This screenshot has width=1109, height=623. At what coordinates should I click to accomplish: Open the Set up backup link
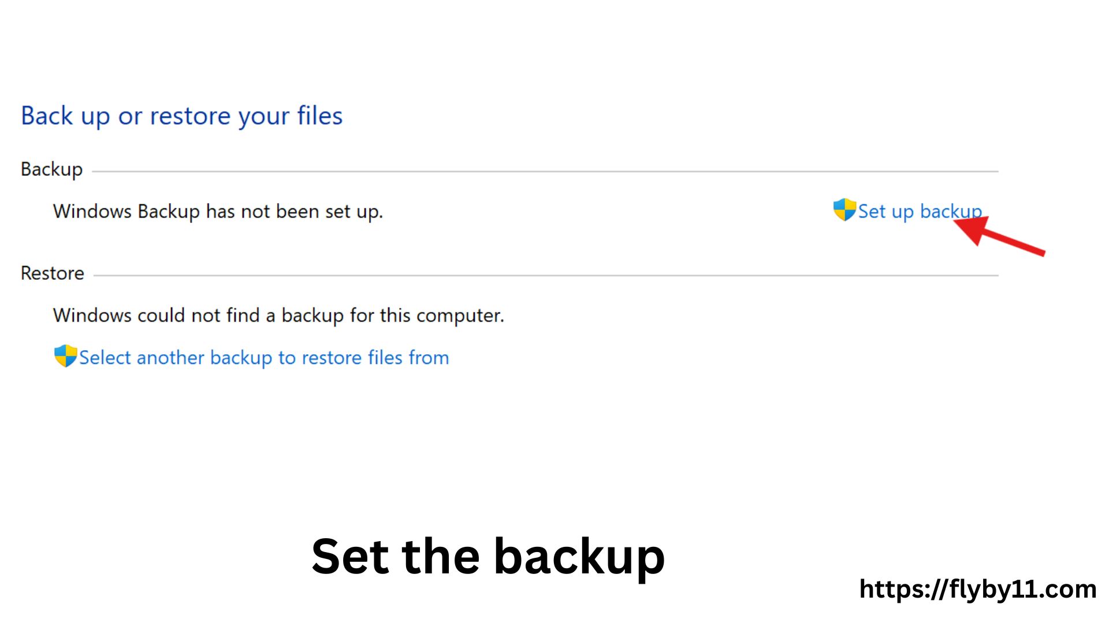(920, 211)
